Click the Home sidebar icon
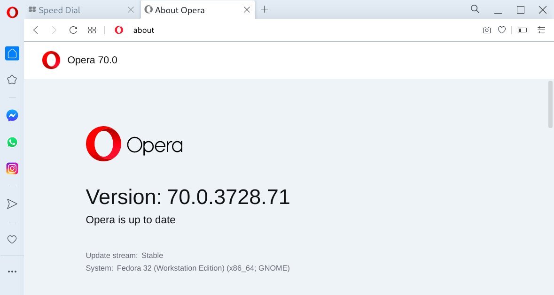Viewport: 554px width, 295px height. [12, 53]
